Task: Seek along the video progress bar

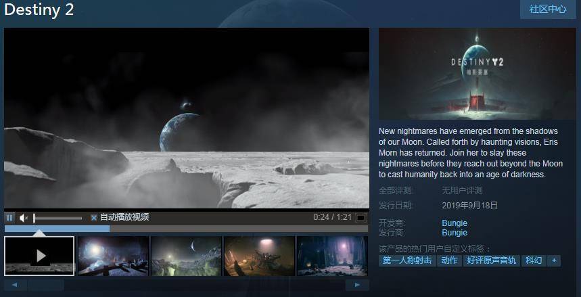Action: click(x=187, y=229)
